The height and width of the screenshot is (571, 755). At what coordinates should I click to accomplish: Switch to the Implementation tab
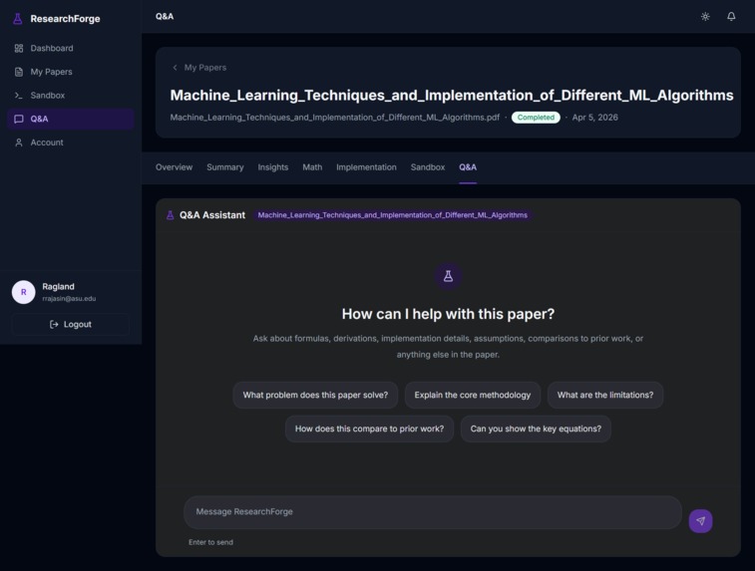pos(366,167)
